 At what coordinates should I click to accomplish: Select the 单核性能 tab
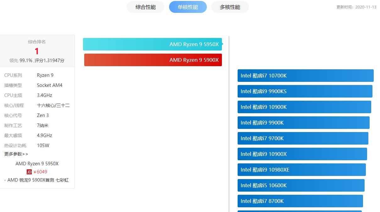pyautogui.click(x=188, y=7)
